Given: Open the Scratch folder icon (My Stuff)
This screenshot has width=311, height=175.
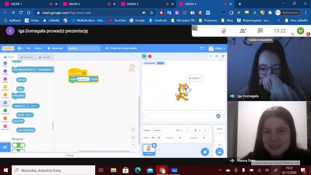Looking at the screenshot, I should [201, 48].
